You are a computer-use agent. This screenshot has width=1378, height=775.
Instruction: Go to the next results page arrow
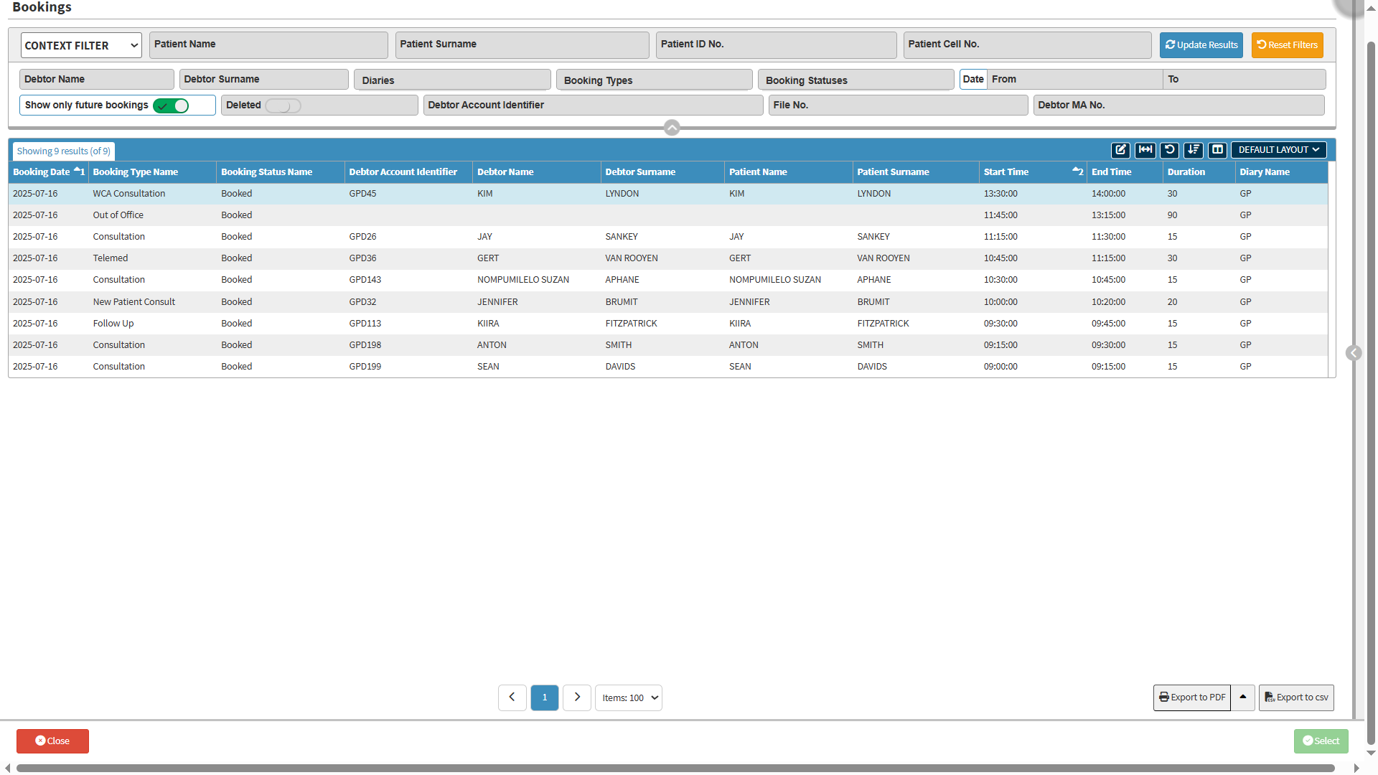[x=576, y=697]
